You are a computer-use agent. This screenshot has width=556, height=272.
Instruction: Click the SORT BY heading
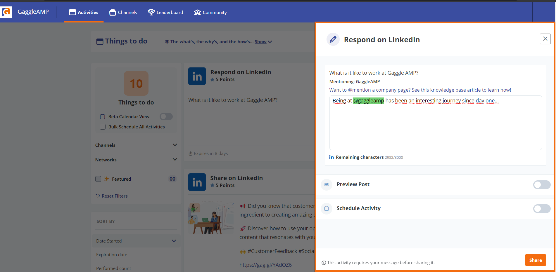(x=106, y=222)
